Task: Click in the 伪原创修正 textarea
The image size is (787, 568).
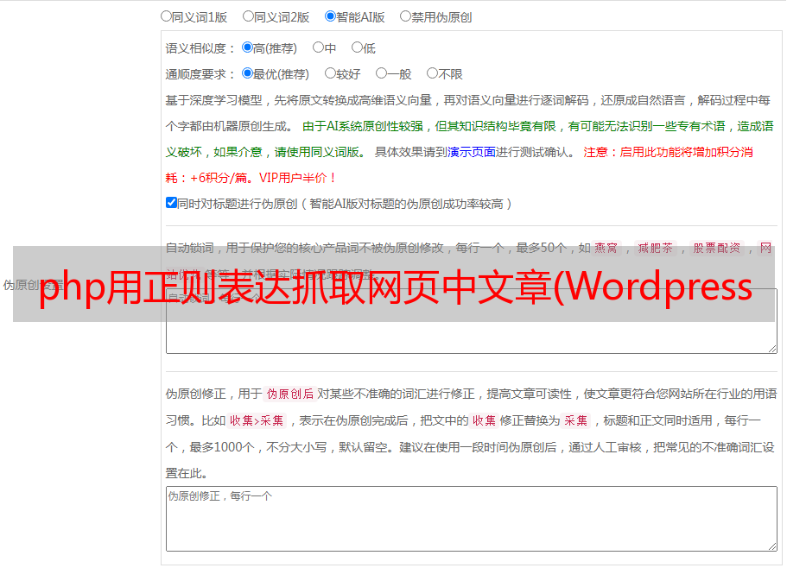Action: coord(472,519)
